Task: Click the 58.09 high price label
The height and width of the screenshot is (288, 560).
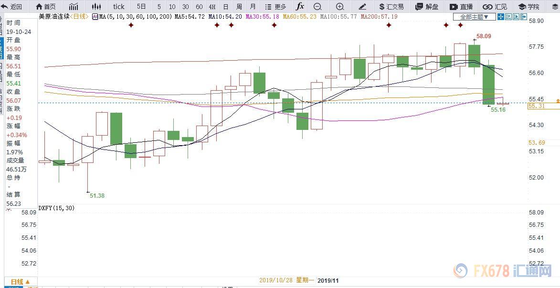Action: 484,36
